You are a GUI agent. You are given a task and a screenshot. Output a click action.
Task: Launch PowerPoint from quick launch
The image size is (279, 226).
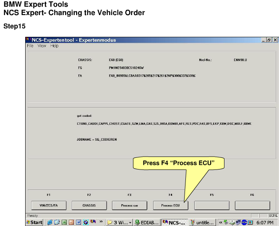click(71, 222)
